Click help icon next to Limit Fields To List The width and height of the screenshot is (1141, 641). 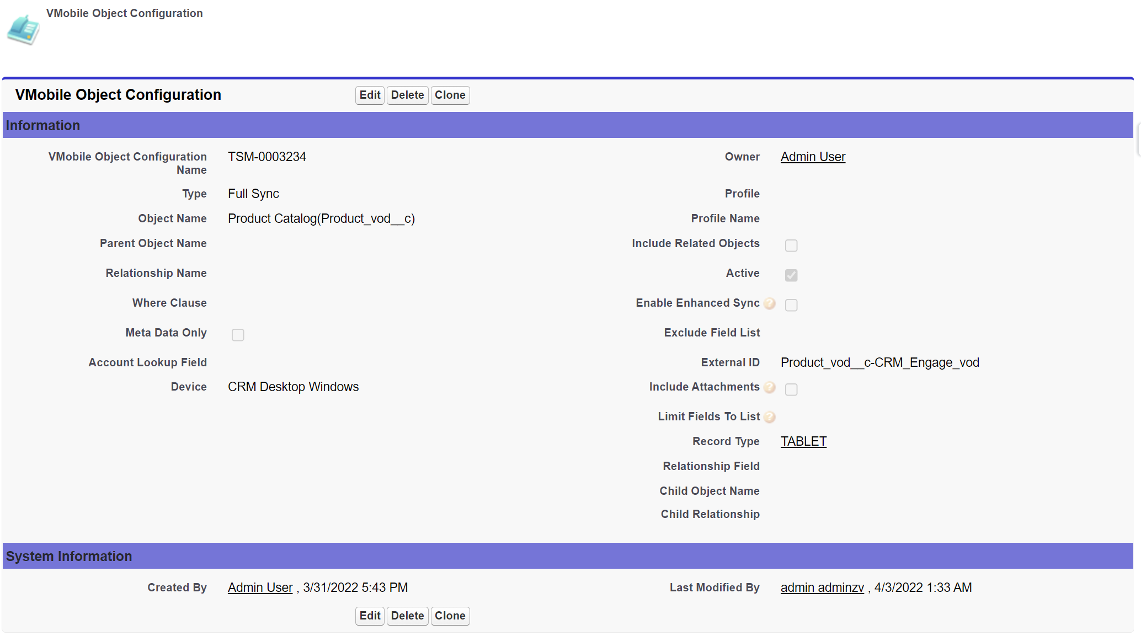[x=770, y=418]
